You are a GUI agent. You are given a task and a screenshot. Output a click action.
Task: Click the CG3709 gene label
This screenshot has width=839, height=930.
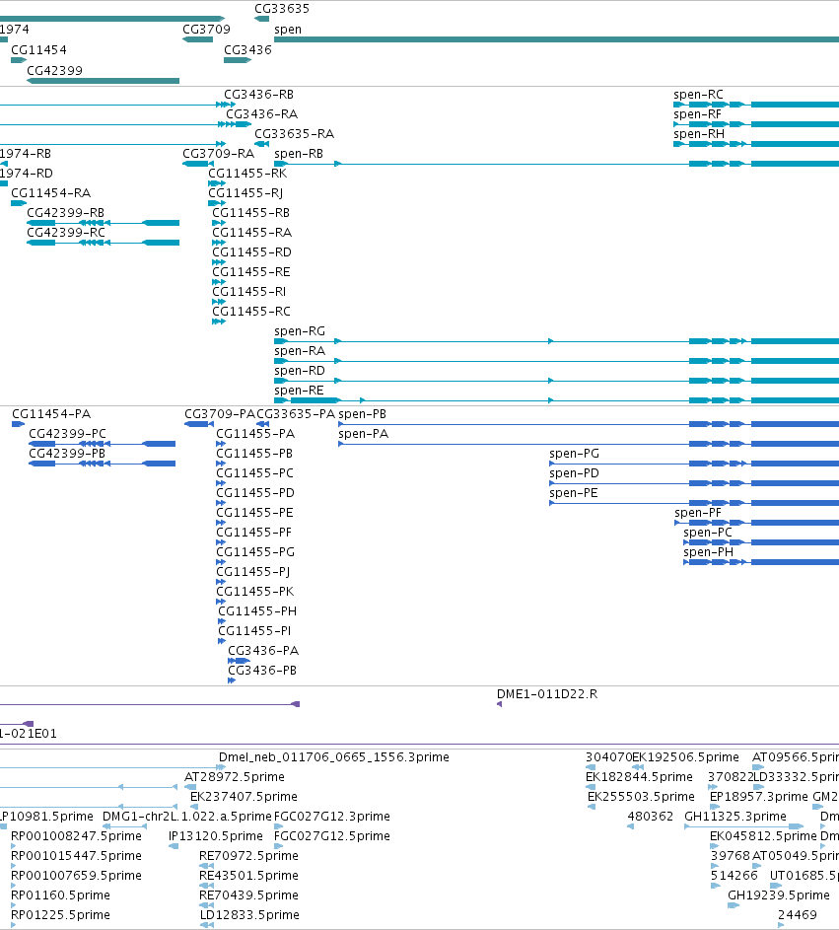(206, 29)
